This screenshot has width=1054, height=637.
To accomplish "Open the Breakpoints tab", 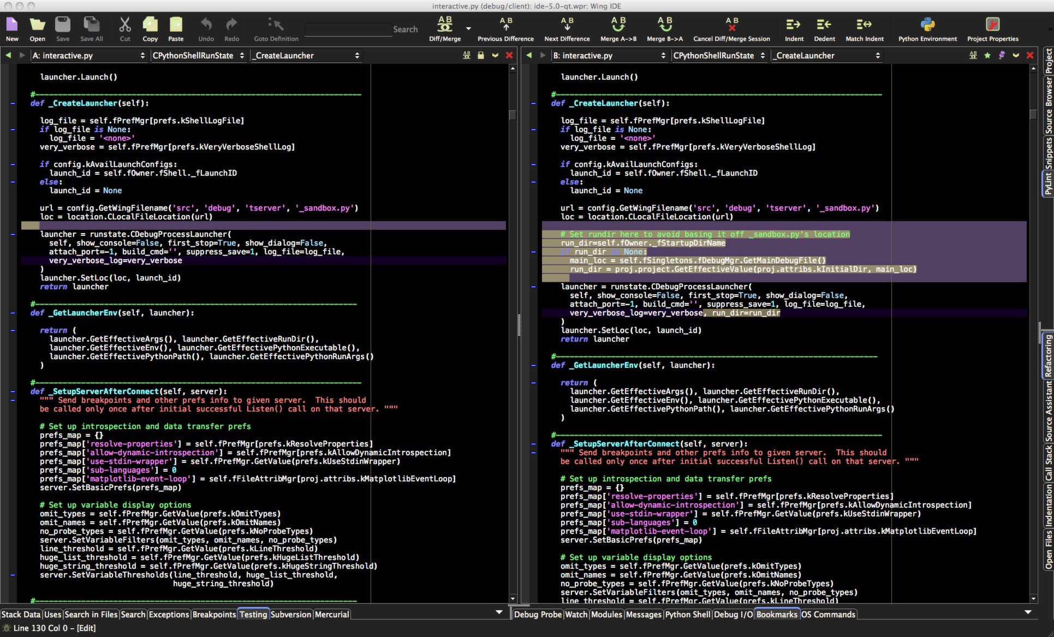I will coord(214,614).
